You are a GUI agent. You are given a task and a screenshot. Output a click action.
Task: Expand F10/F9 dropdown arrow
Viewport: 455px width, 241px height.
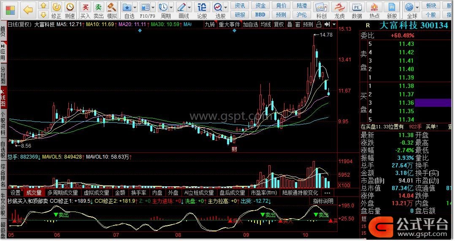153,7
